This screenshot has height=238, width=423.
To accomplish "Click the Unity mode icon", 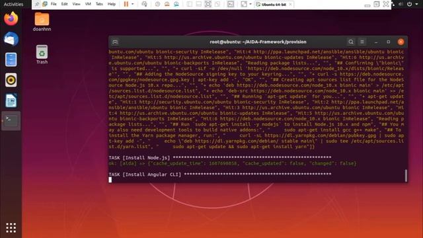I will click(217, 4).
